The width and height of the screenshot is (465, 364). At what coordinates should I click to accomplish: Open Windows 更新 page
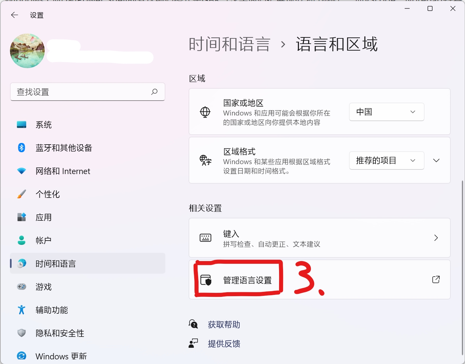pyautogui.click(x=88, y=356)
